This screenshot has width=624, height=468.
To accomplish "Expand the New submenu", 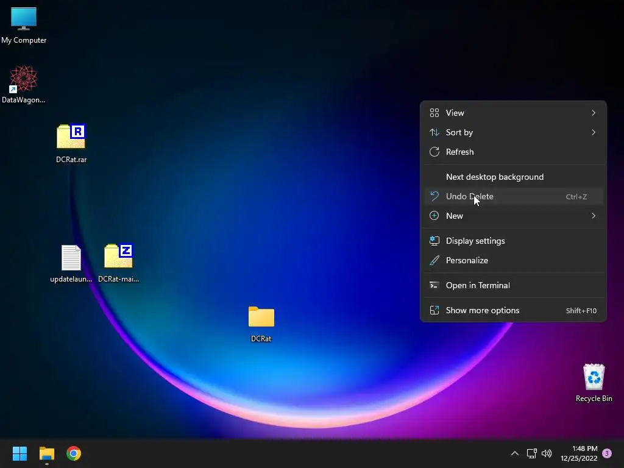I will point(513,216).
